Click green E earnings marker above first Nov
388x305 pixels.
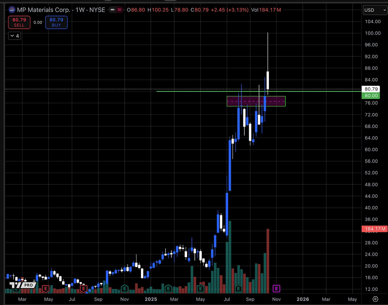pyautogui.click(x=124, y=288)
